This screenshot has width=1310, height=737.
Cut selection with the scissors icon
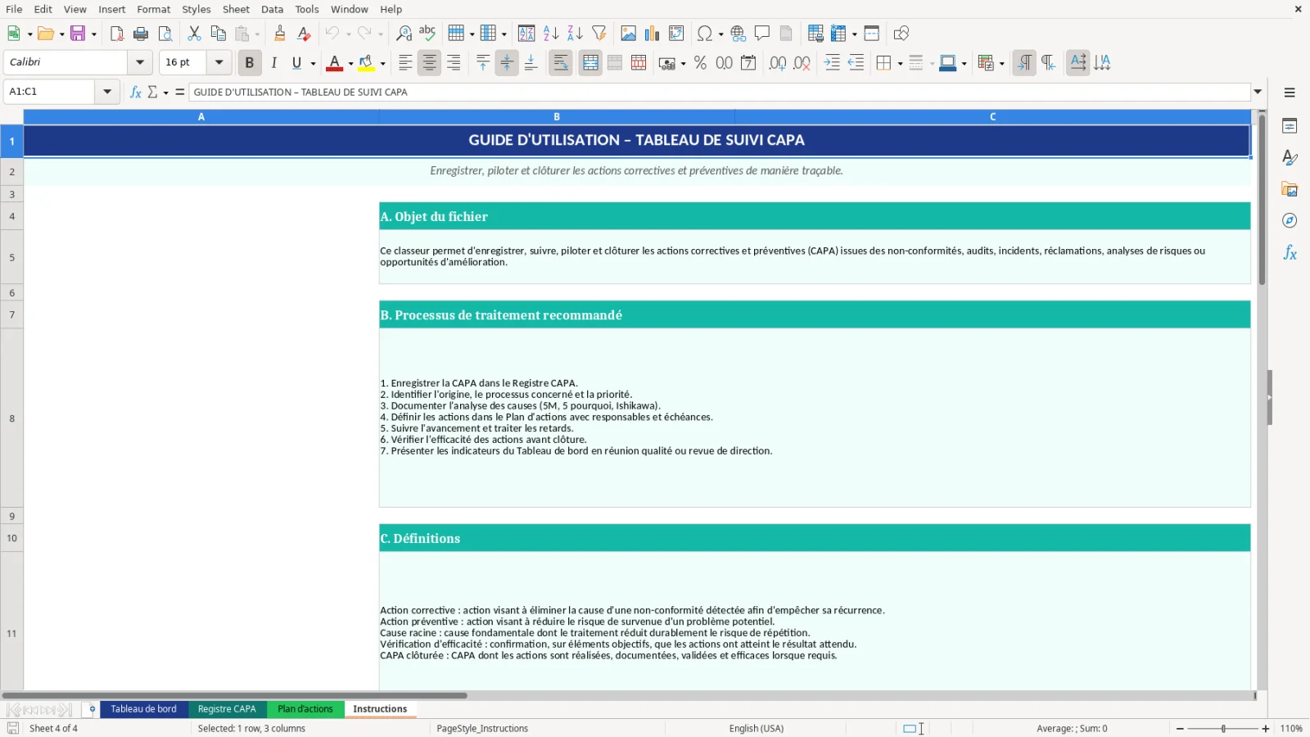(x=194, y=34)
